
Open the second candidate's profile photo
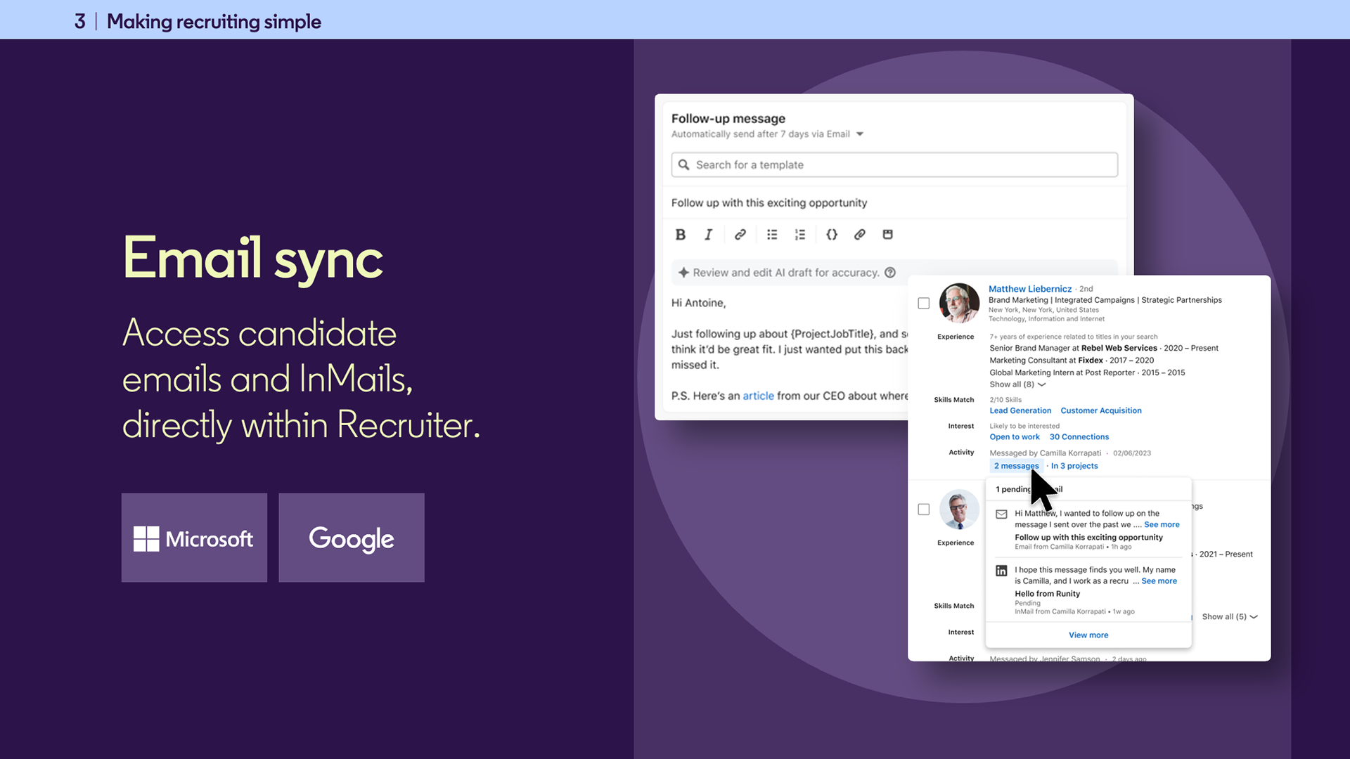959,509
